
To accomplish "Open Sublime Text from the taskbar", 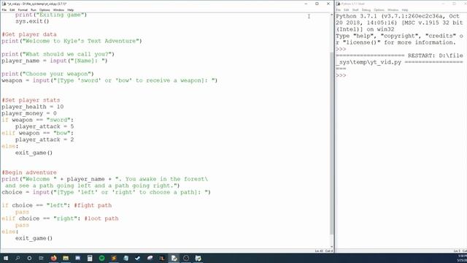I will (x=114, y=258).
